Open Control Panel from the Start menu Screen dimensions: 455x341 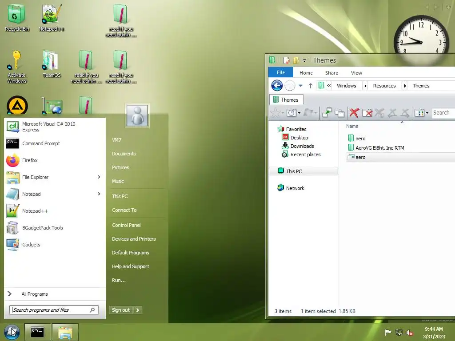pos(126,225)
